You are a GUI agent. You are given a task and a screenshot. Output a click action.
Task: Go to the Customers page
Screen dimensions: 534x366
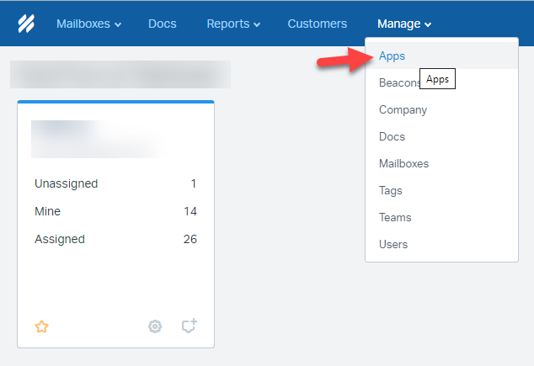(318, 24)
